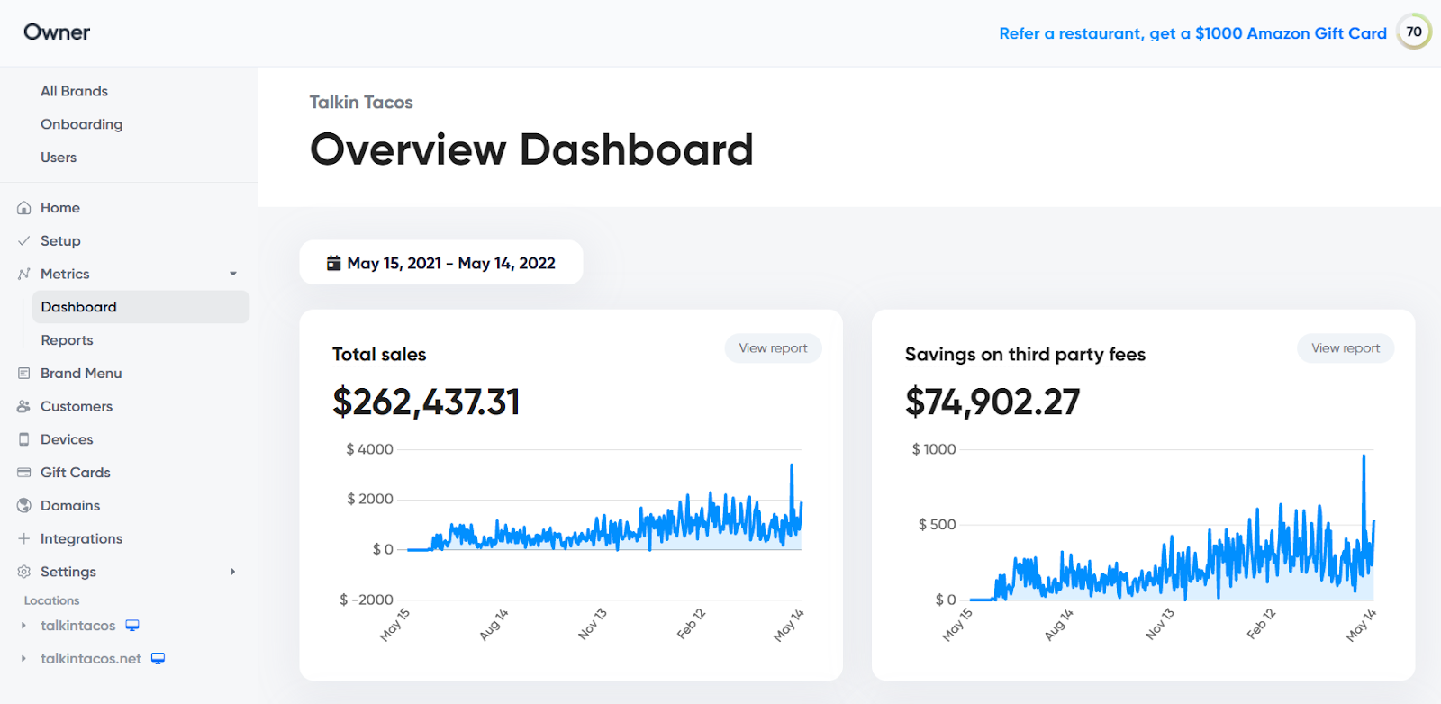The width and height of the screenshot is (1441, 704).
Task: Go to Onboarding page
Action: point(81,124)
